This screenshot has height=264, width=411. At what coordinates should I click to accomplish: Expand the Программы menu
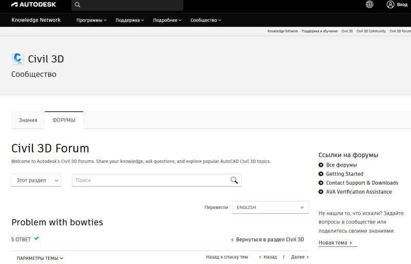click(x=91, y=20)
